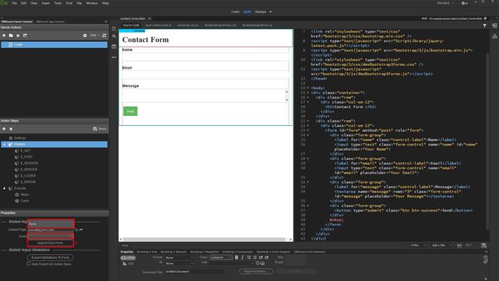Open the Help menu
The image size is (499, 281).
[106, 3]
